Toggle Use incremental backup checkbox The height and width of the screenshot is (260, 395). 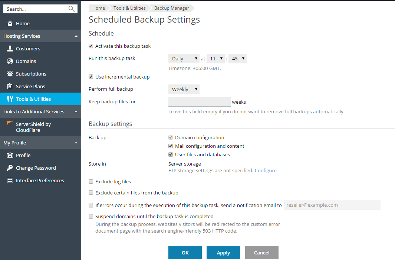(91, 77)
